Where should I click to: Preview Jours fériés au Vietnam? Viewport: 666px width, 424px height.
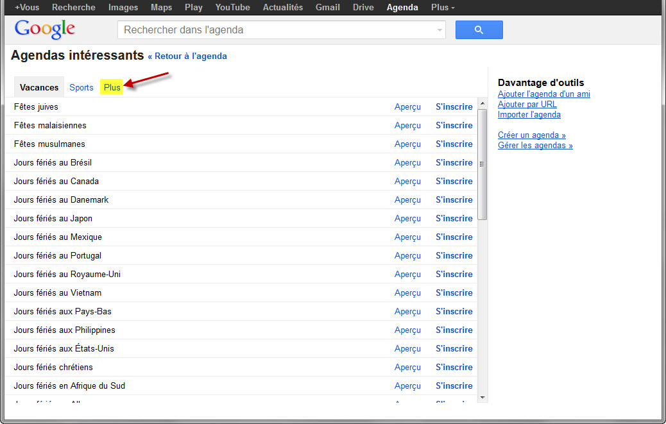pos(408,294)
